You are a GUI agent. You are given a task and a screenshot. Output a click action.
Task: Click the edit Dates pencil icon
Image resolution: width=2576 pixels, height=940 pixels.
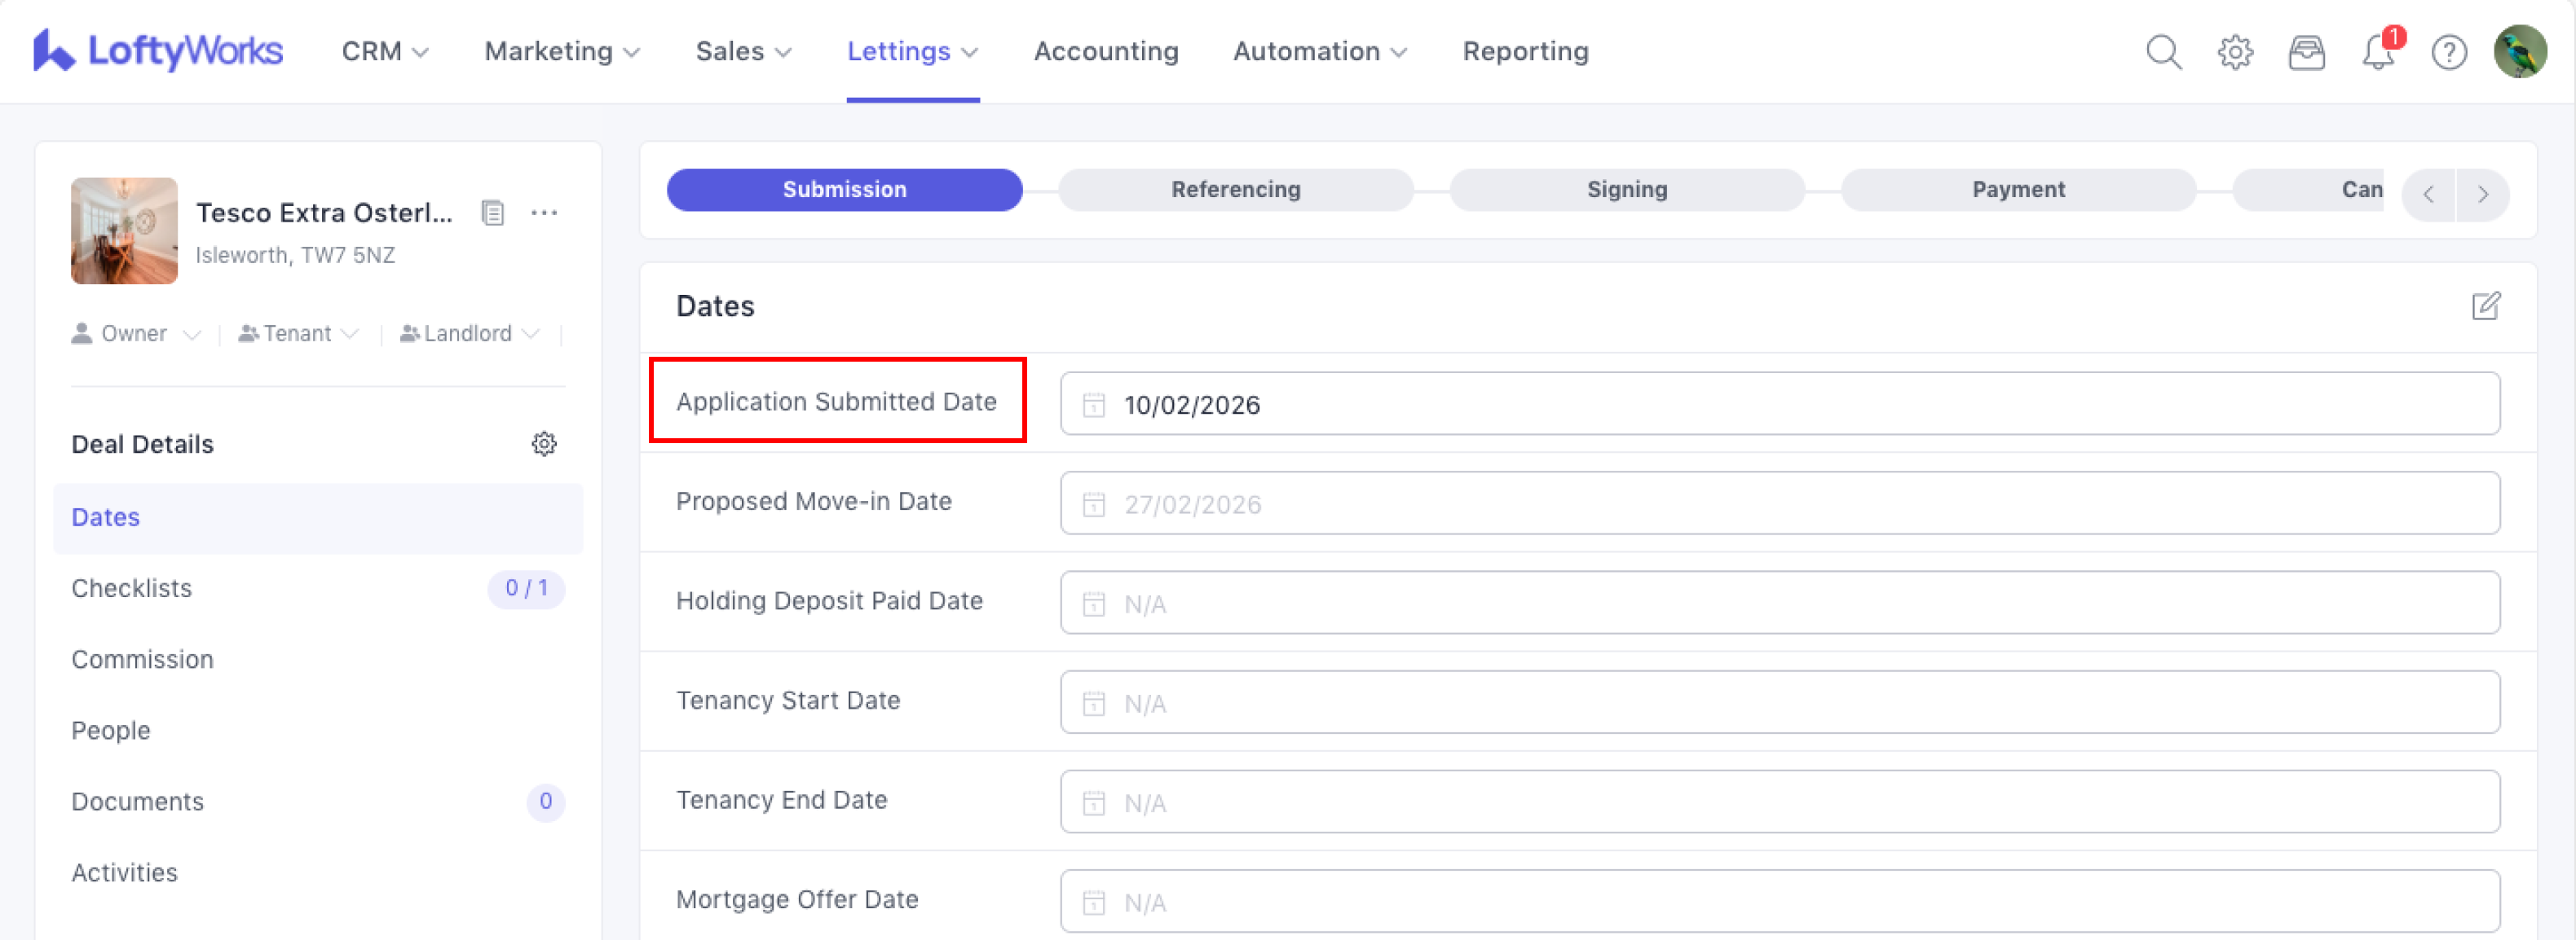pyautogui.click(x=2485, y=305)
